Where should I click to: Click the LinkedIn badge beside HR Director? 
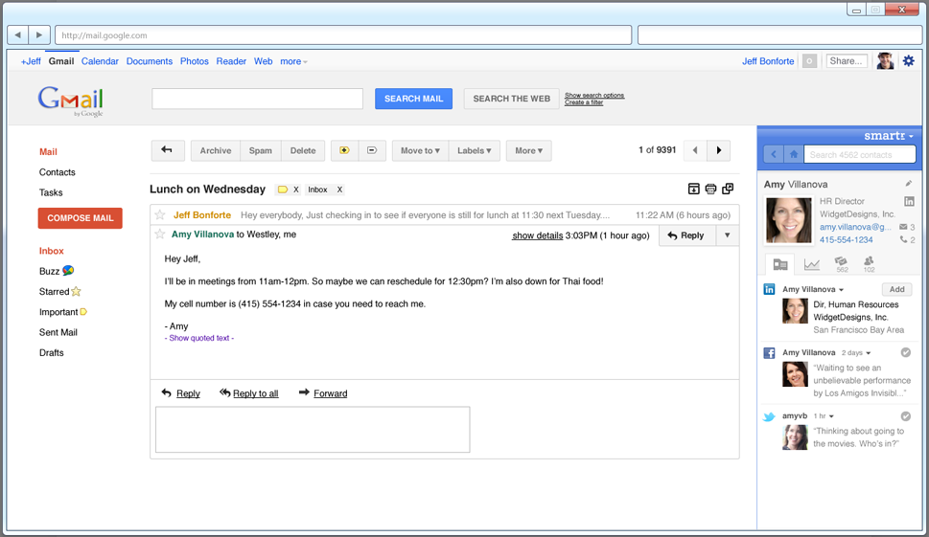click(909, 202)
